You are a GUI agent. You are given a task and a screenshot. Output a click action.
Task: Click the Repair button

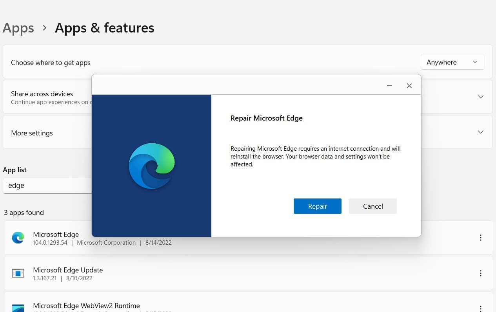pyautogui.click(x=317, y=206)
